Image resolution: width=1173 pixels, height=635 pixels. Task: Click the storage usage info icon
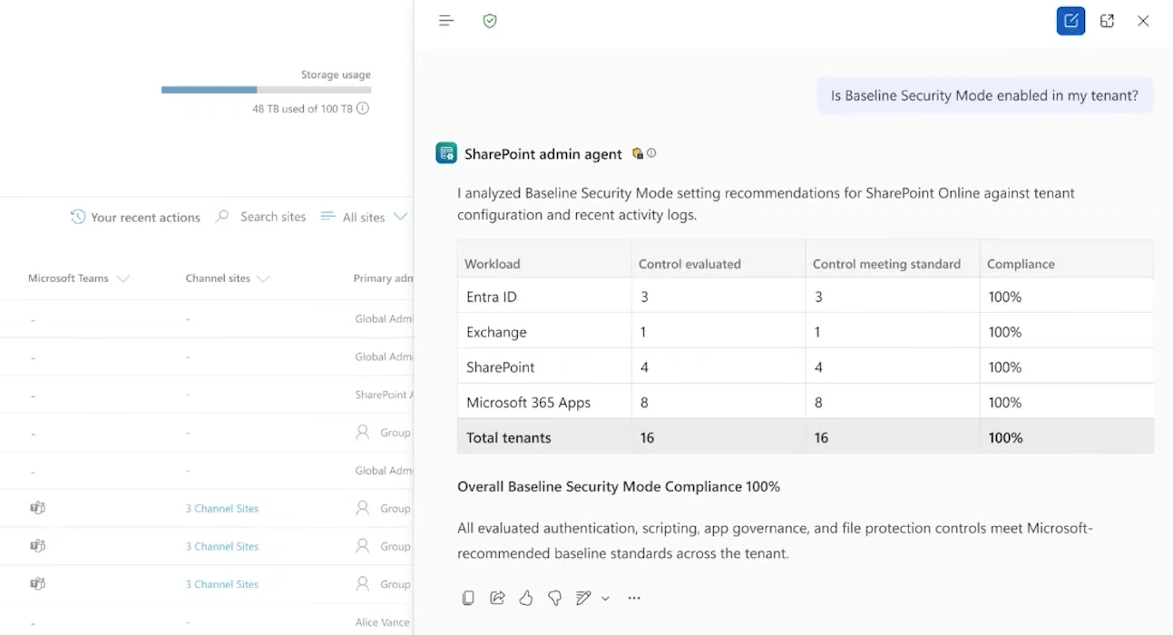click(x=363, y=109)
